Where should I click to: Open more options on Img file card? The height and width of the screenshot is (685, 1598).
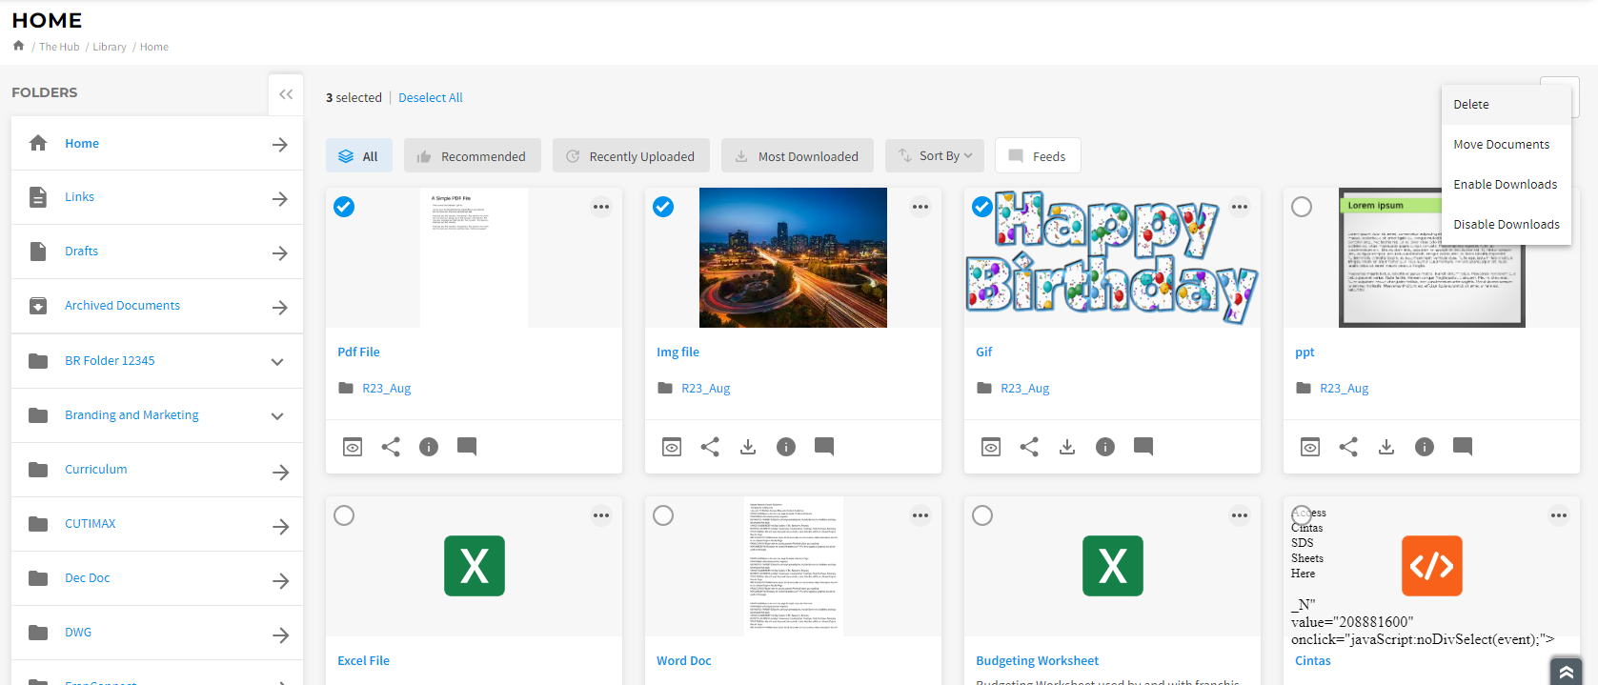(920, 207)
